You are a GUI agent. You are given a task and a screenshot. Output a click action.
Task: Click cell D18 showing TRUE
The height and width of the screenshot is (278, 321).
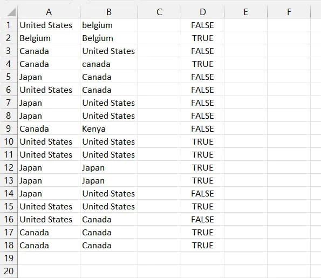pyautogui.click(x=203, y=245)
